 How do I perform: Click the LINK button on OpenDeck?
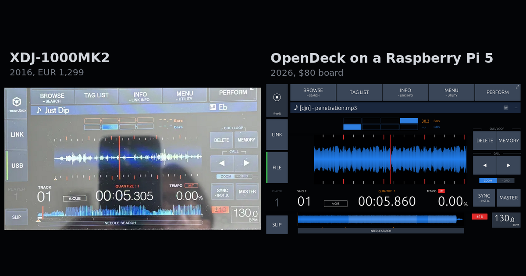[277, 134]
